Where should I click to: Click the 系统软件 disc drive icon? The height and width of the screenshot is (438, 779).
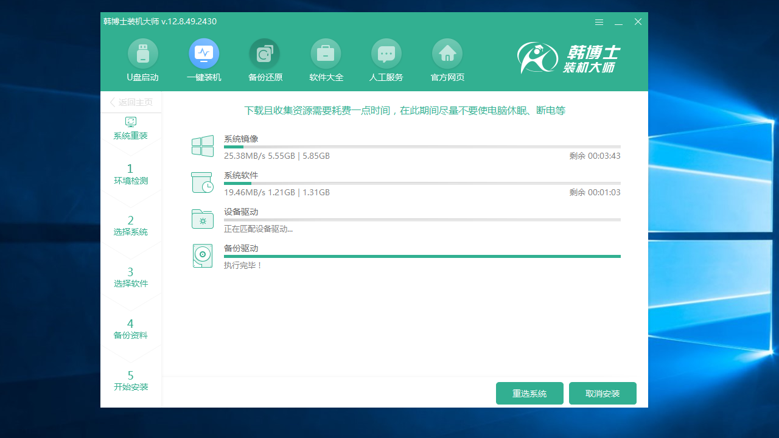(202, 182)
